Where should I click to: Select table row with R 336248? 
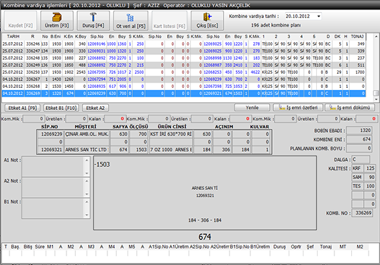click(184, 58)
